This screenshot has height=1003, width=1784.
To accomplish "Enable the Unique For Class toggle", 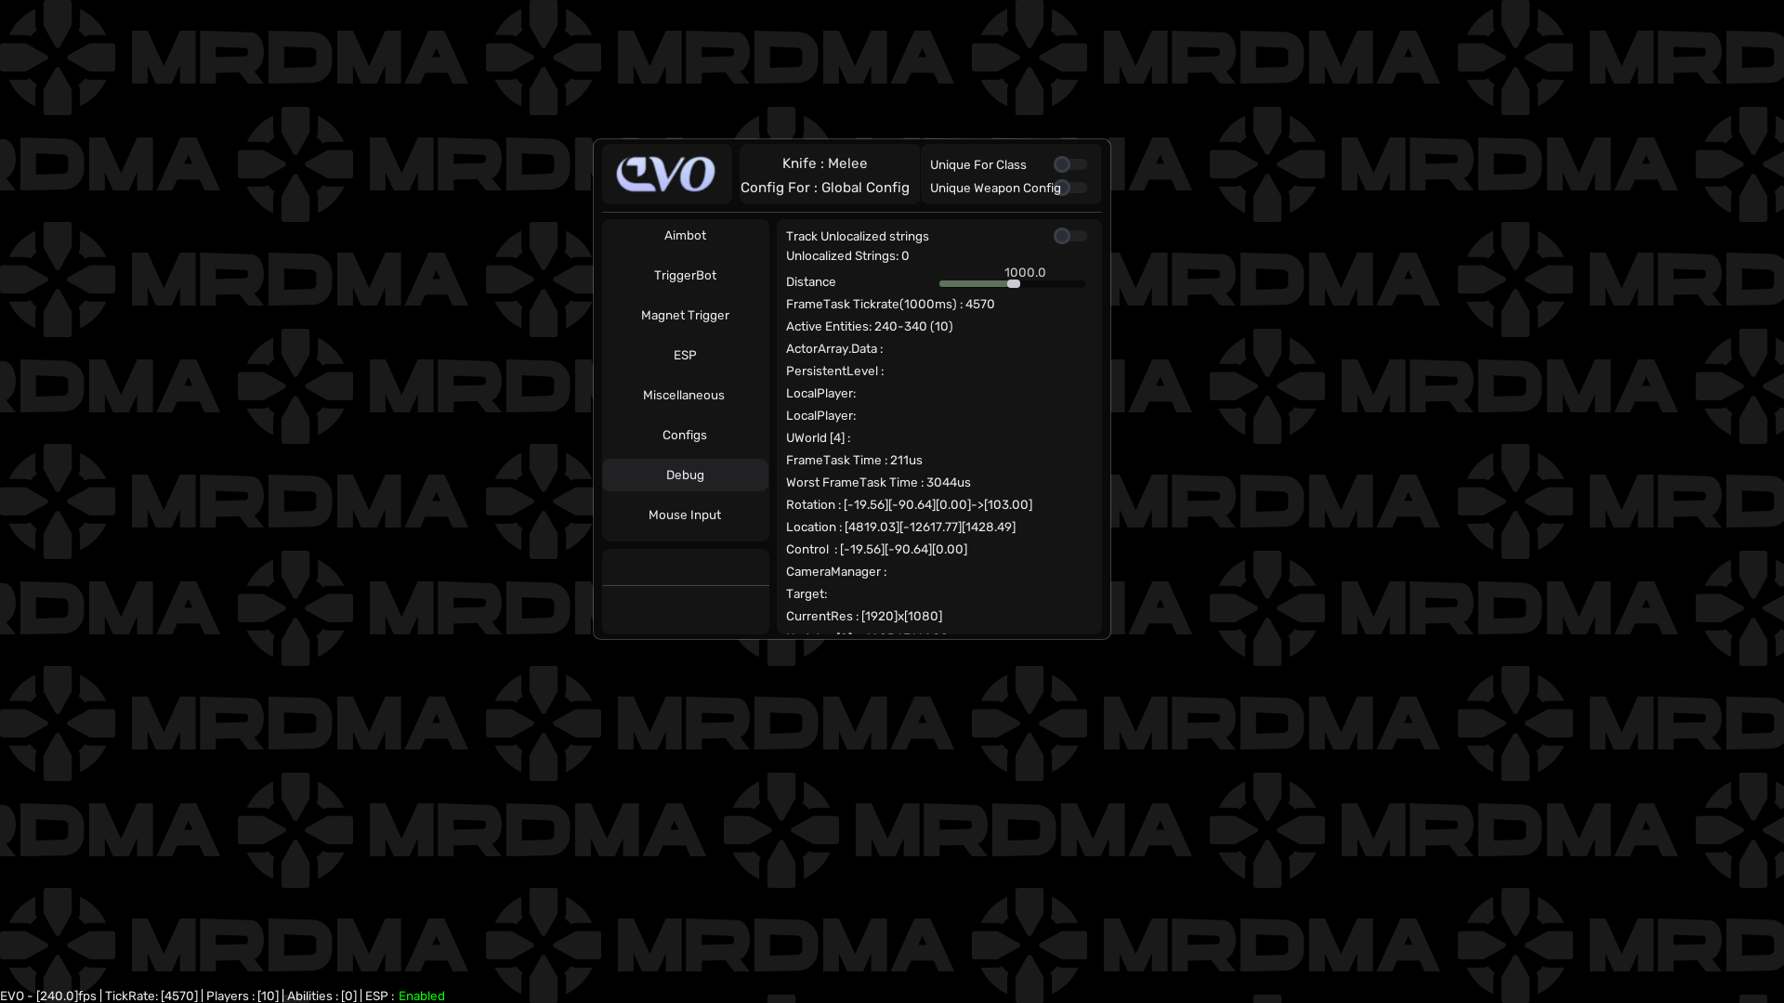I will [x=1069, y=164].
